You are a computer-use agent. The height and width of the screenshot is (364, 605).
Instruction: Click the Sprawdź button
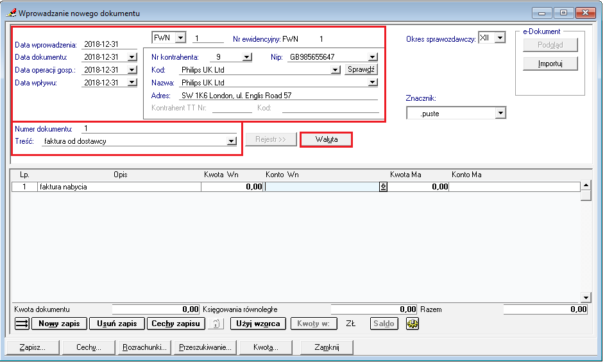pyautogui.click(x=361, y=69)
